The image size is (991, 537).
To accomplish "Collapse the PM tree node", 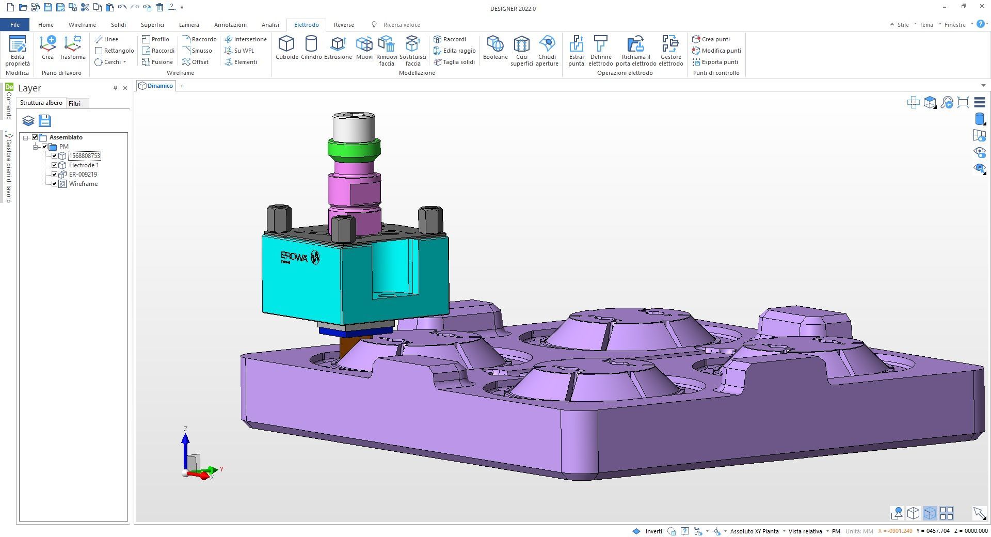I will (35, 147).
